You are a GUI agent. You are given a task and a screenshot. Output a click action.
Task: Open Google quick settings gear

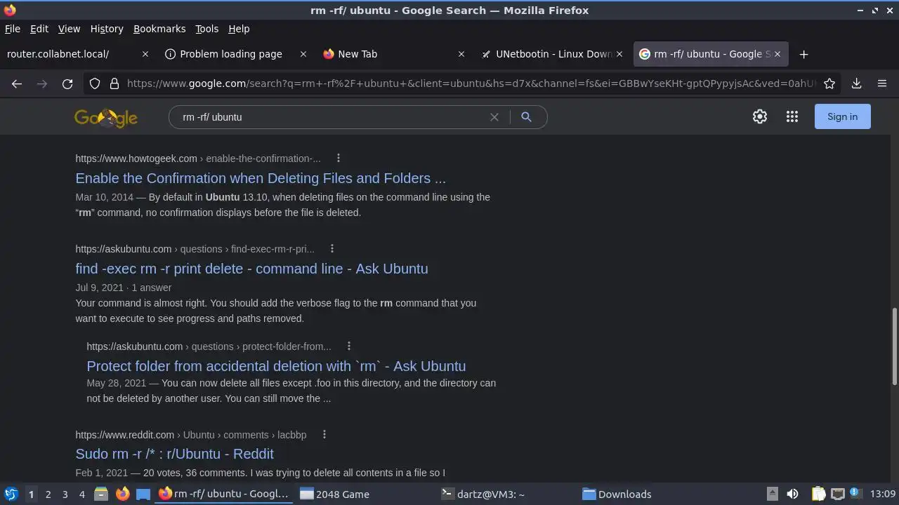760,116
